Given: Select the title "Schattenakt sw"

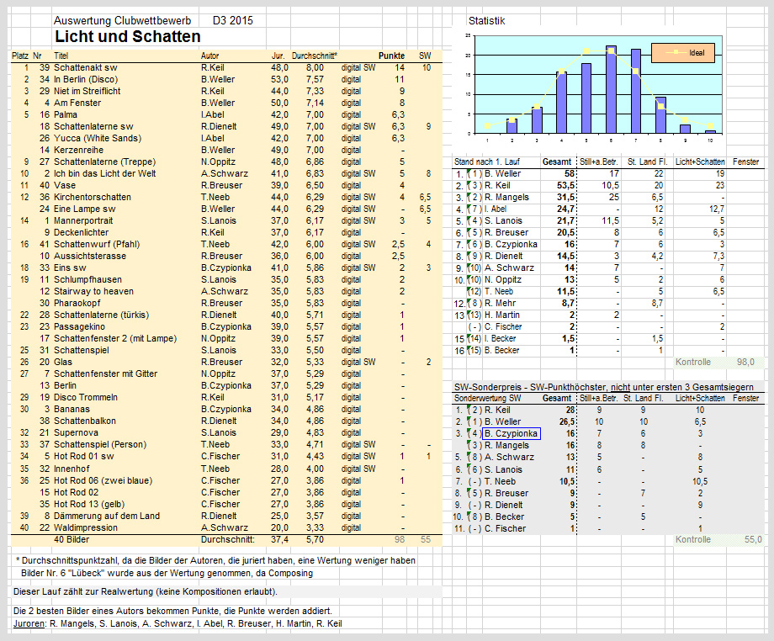Looking at the screenshot, I should tap(86, 67).
